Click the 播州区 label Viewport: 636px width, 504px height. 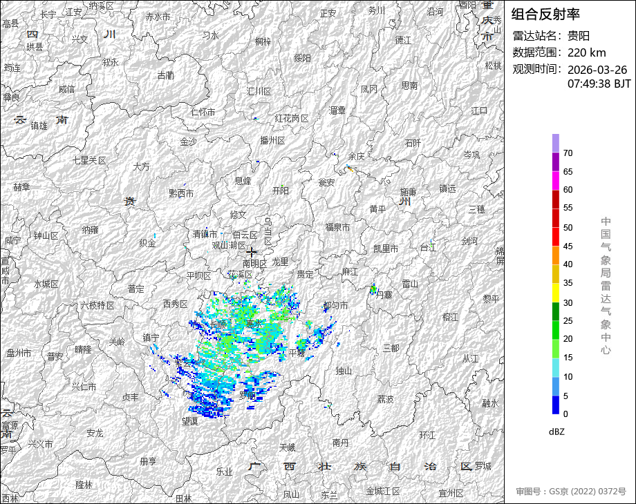pos(272,141)
